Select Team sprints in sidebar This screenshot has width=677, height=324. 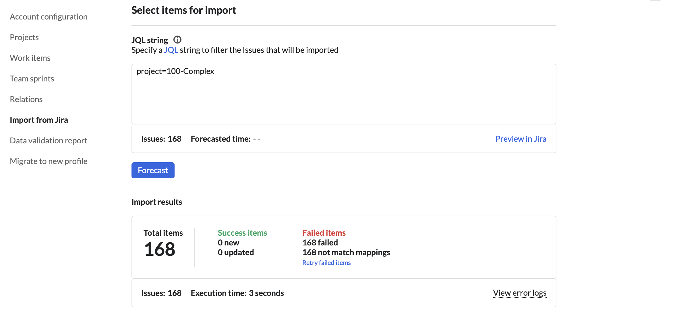(x=32, y=79)
